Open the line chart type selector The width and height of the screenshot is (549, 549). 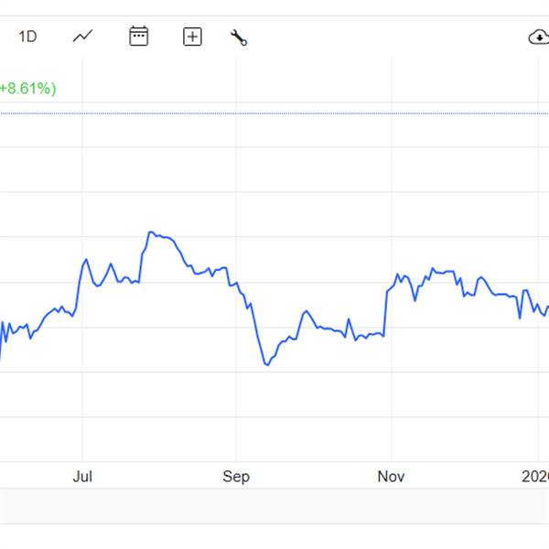point(83,38)
